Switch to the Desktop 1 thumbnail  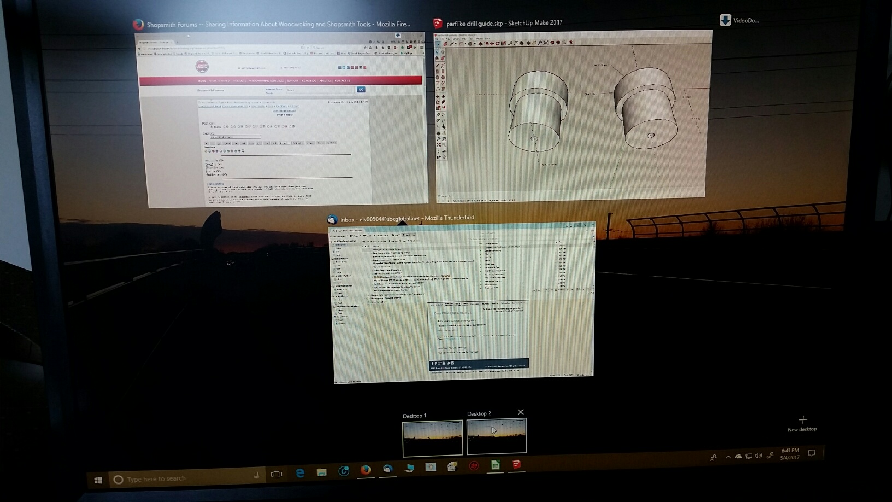[x=432, y=438]
